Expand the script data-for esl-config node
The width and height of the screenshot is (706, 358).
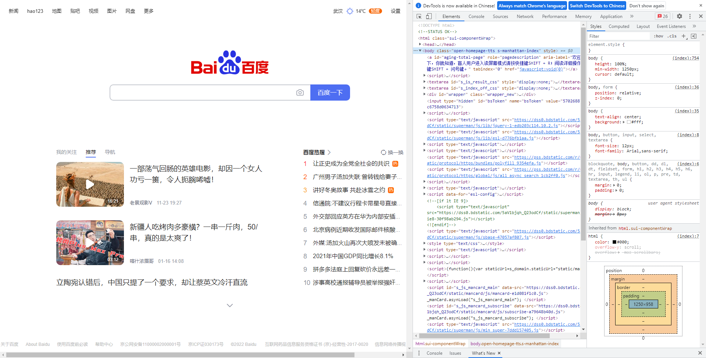tap(424, 194)
